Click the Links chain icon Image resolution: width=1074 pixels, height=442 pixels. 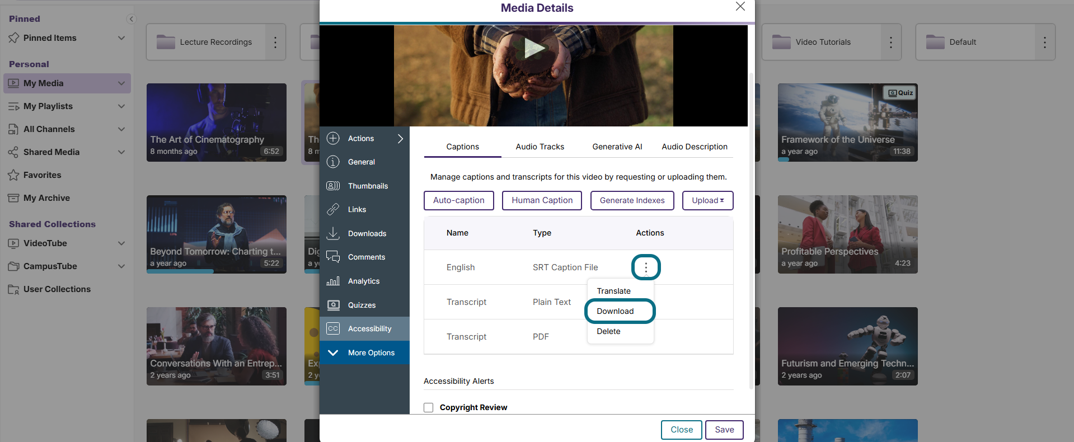click(333, 209)
